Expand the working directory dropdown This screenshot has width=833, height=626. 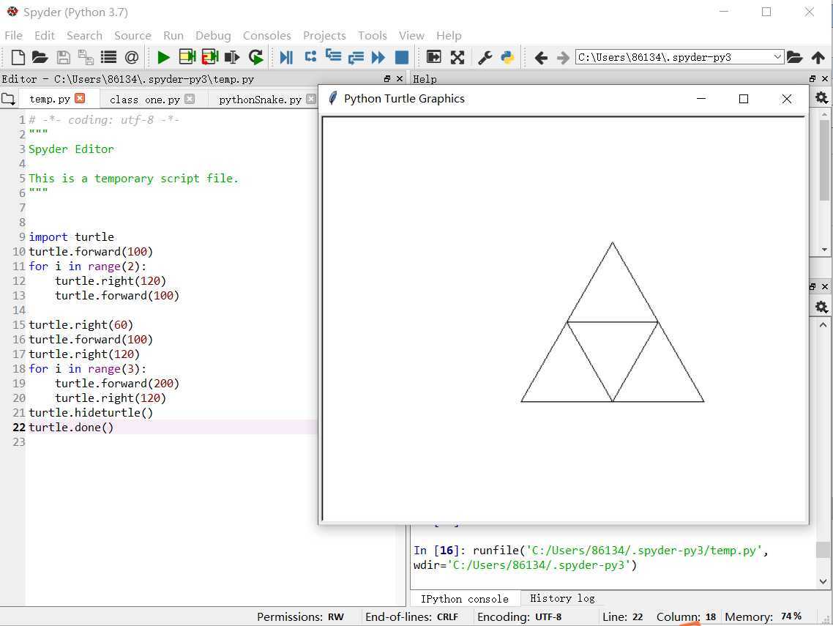(777, 57)
